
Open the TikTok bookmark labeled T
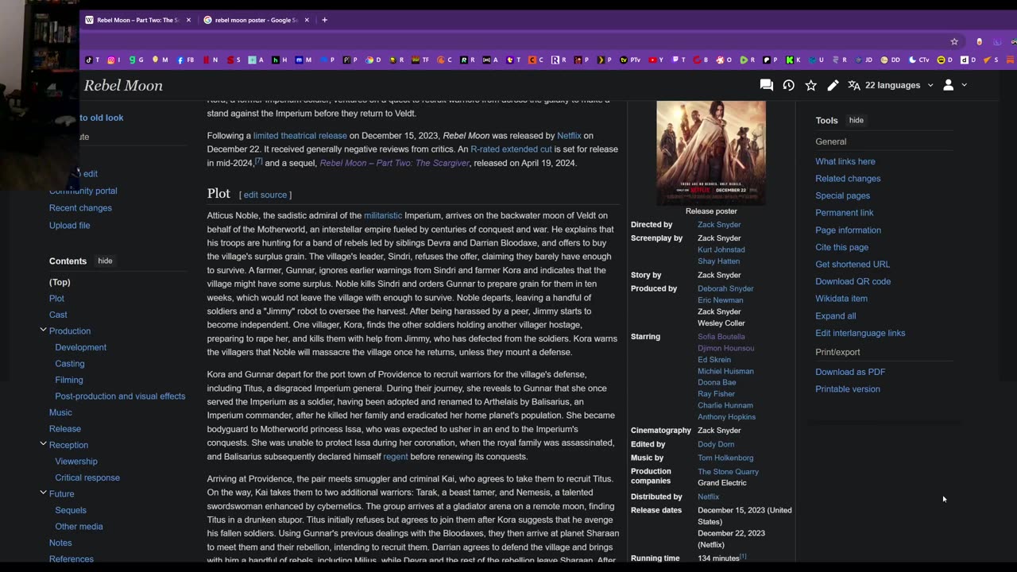[92, 60]
